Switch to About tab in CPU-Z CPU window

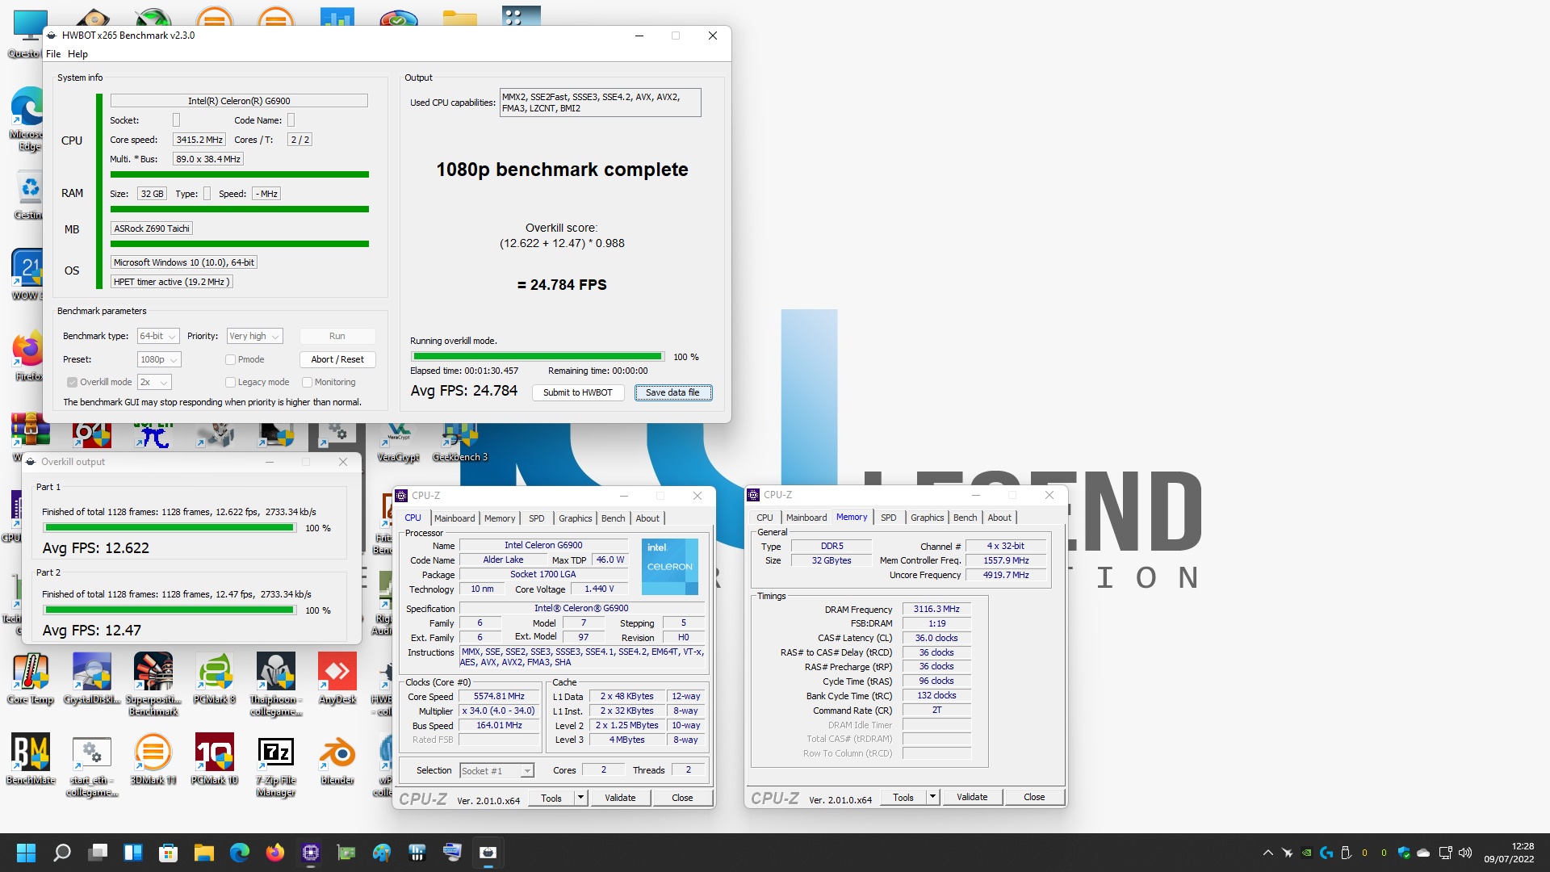pos(647,518)
